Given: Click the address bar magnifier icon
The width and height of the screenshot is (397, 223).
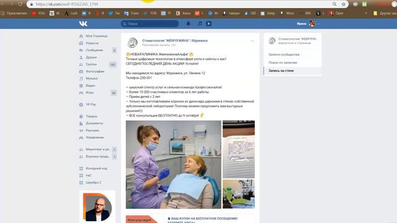Looking at the screenshot, I should (x=334, y=4).
